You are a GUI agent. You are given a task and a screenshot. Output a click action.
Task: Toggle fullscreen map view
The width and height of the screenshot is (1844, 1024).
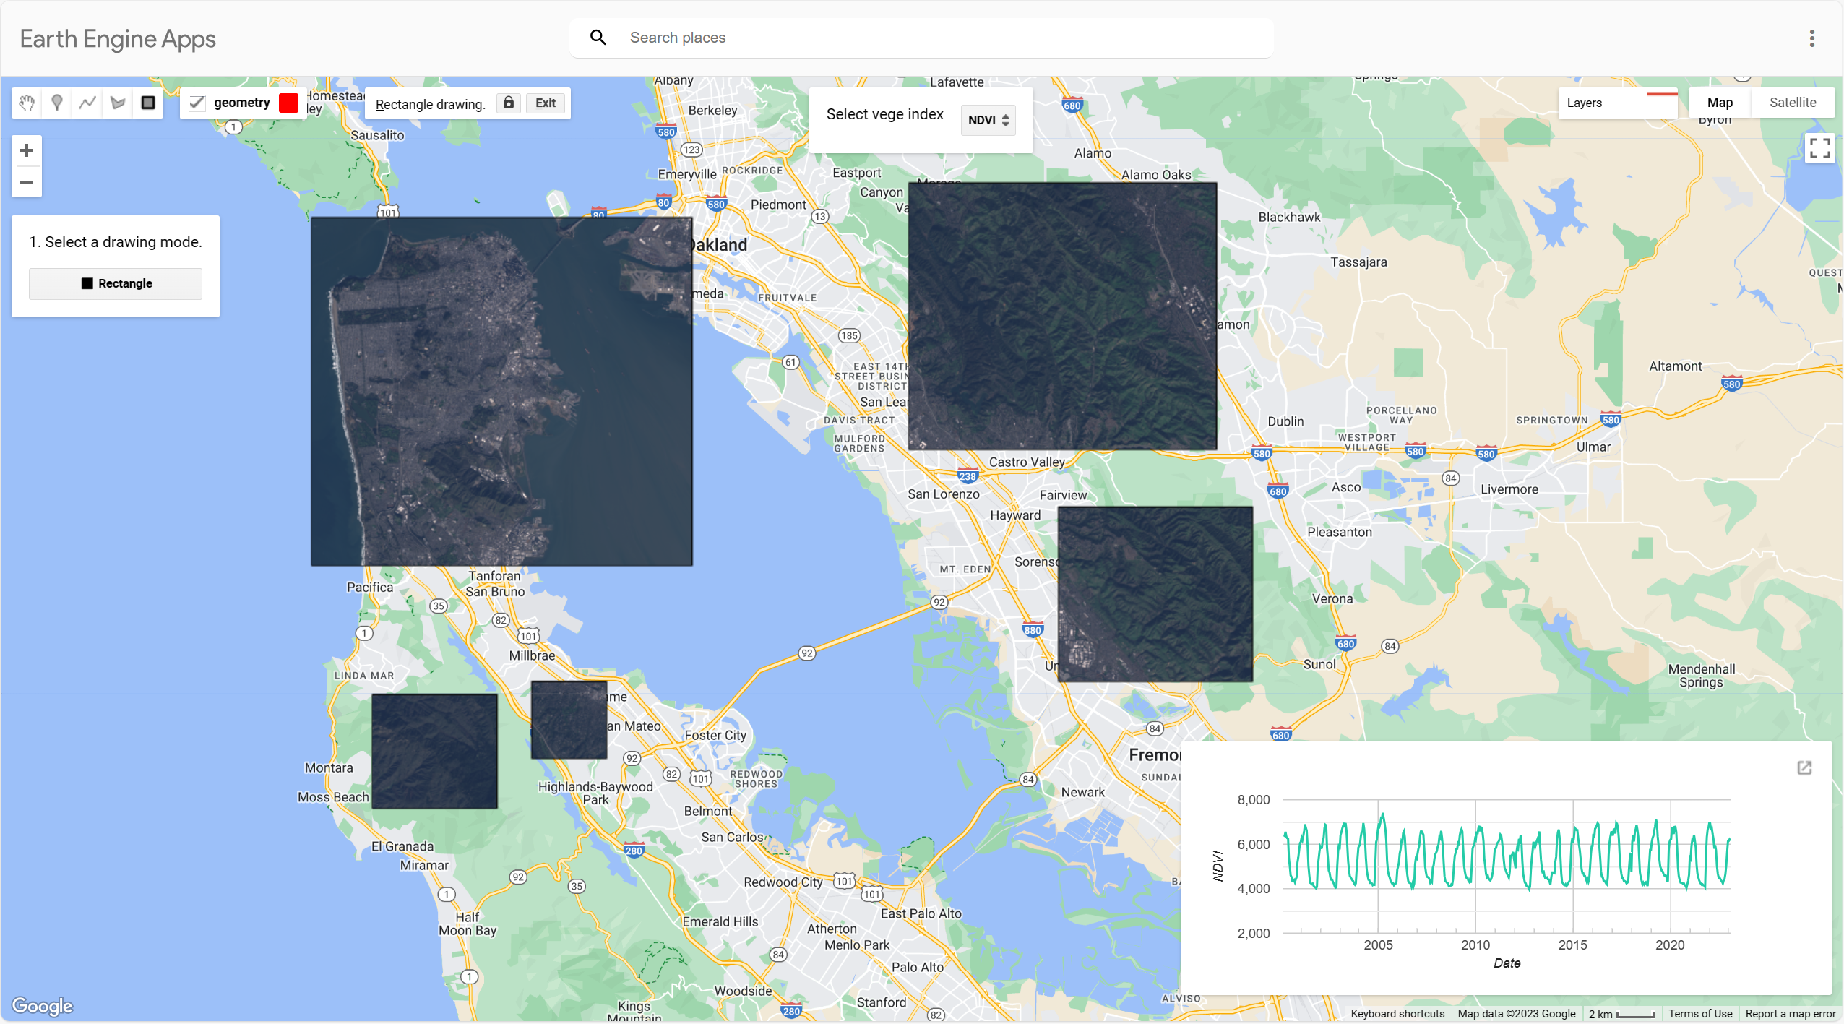click(x=1819, y=148)
